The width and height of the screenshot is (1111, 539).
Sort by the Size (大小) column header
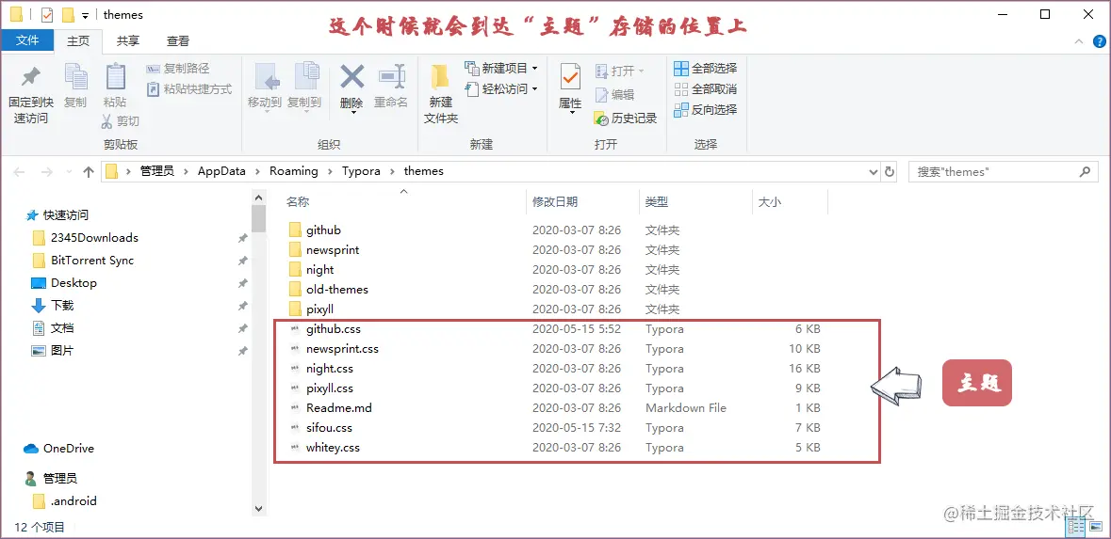pos(770,201)
